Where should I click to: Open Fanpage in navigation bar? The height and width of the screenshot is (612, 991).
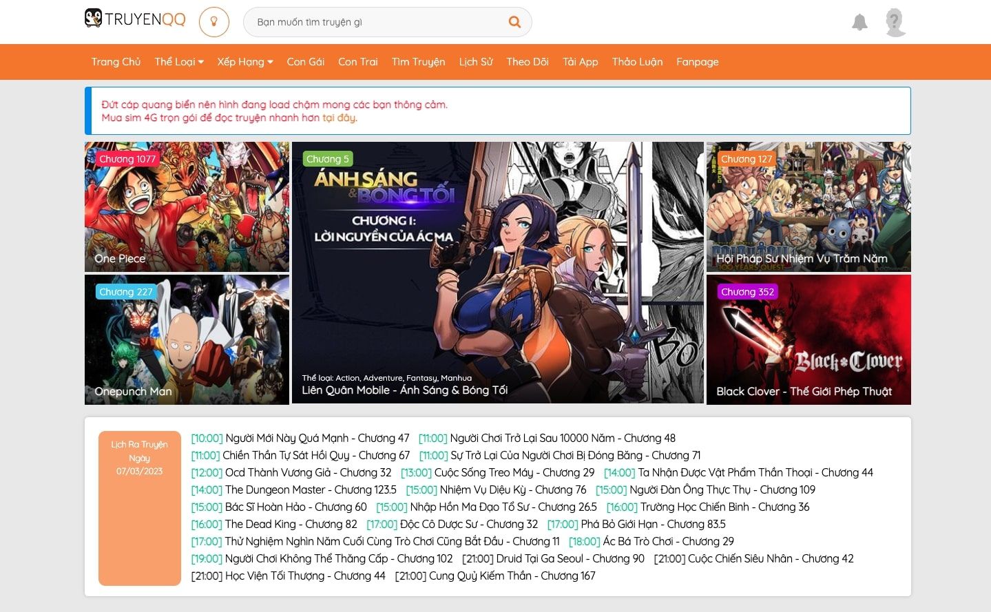point(698,62)
